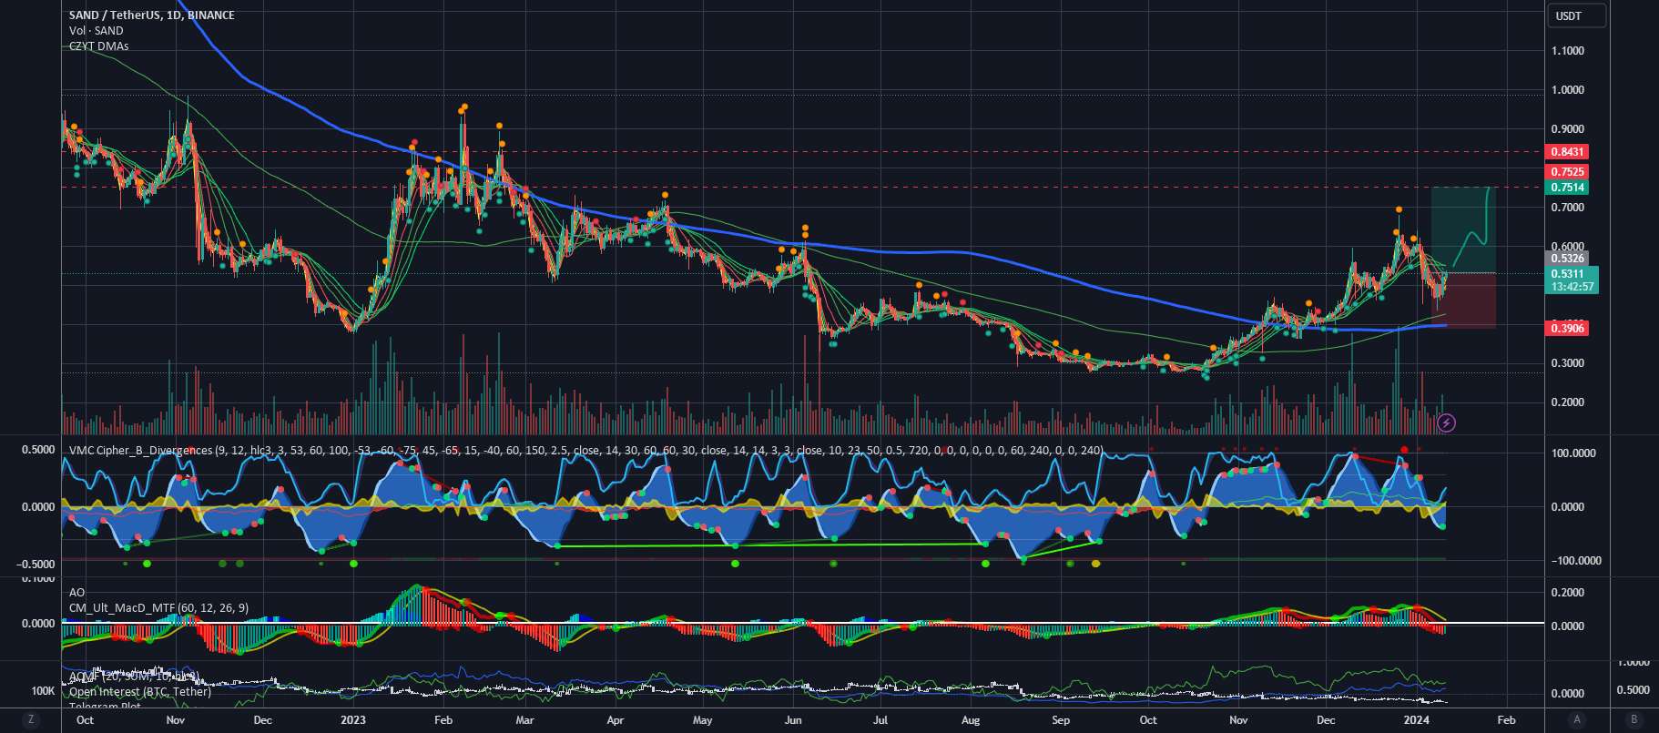Click the 0.5326 gray price label

coord(1568,259)
